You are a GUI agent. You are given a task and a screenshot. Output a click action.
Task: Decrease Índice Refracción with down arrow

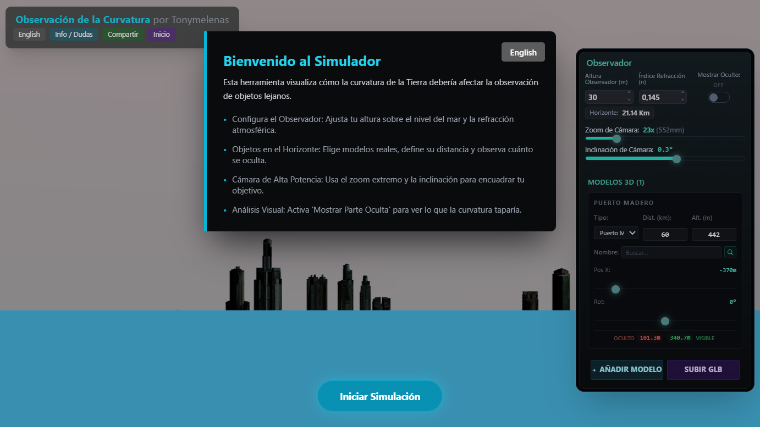[x=682, y=100]
